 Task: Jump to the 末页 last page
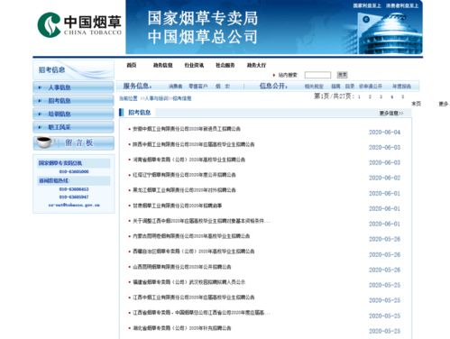pos(417,104)
